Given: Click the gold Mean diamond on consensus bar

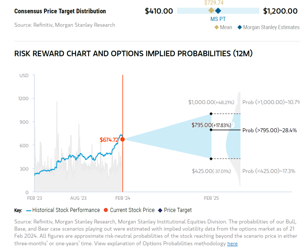Looking at the screenshot, I should pos(211,11).
